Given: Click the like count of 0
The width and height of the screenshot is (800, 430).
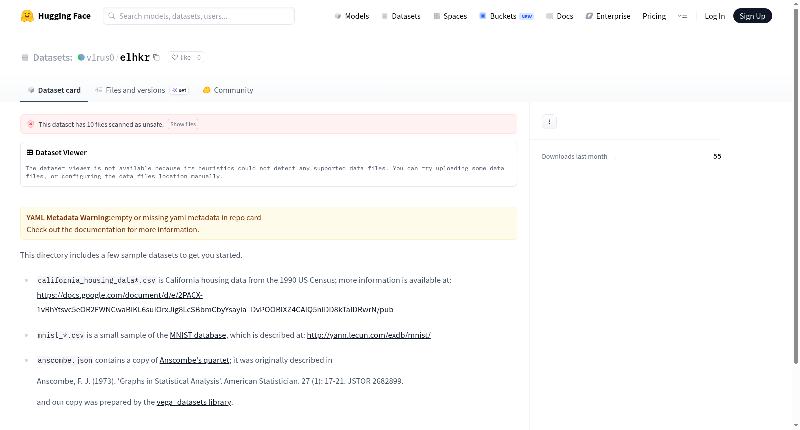Looking at the screenshot, I should click(x=199, y=57).
